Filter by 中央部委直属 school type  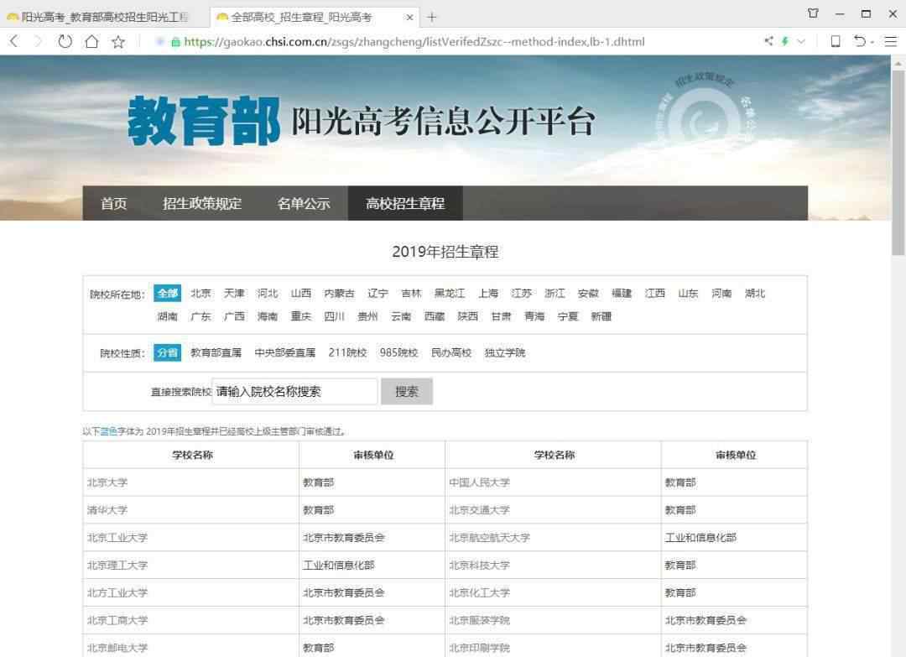tap(285, 352)
